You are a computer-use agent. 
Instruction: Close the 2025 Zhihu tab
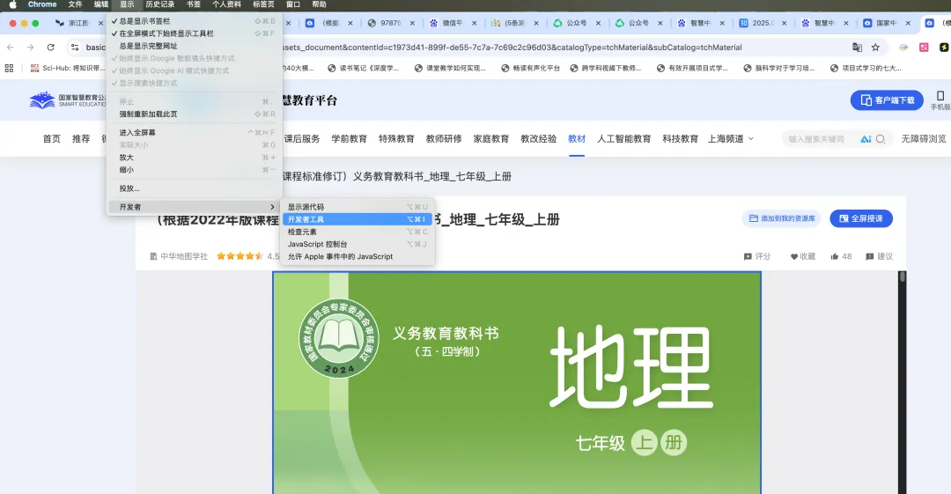pos(785,23)
